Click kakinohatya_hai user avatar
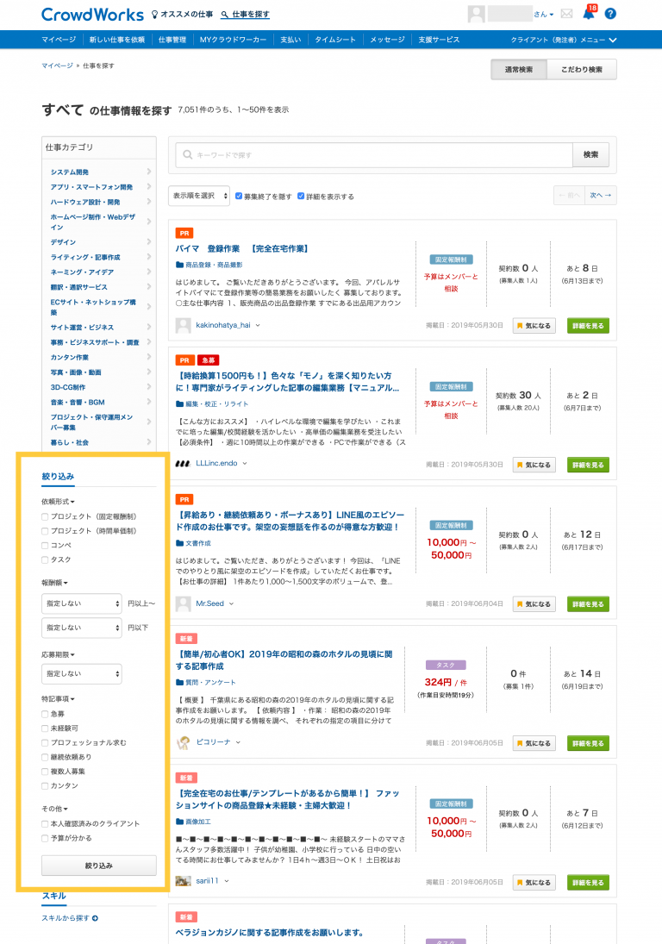The width and height of the screenshot is (662, 944). [183, 325]
